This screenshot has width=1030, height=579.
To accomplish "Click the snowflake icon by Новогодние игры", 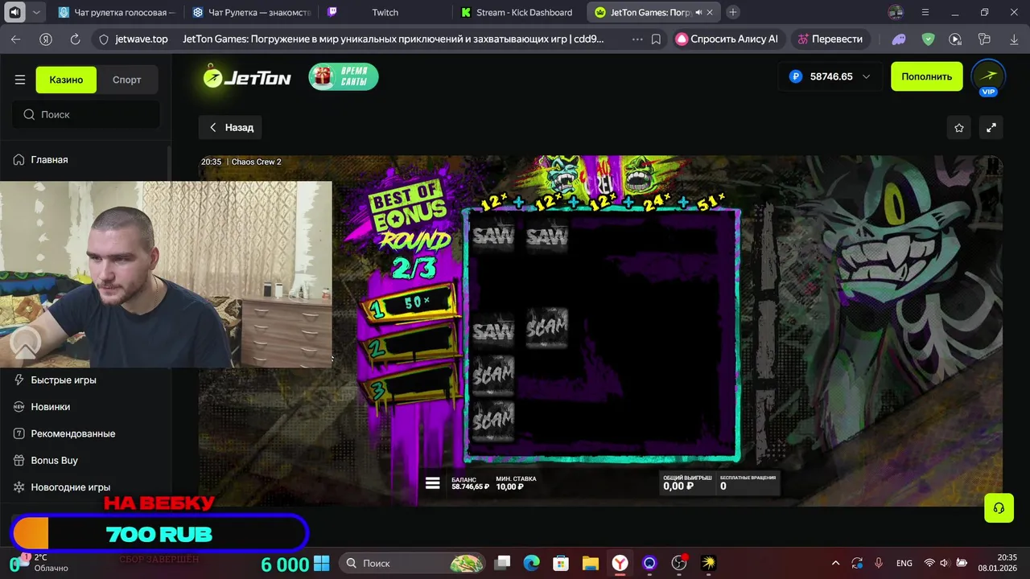I will click(x=19, y=487).
